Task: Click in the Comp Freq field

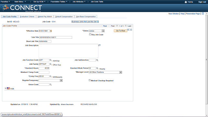Action: [44, 76]
